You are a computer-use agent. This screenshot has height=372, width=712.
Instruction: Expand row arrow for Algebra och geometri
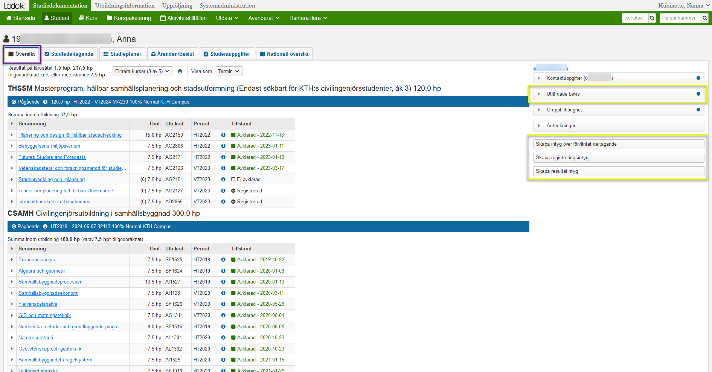click(x=12, y=271)
